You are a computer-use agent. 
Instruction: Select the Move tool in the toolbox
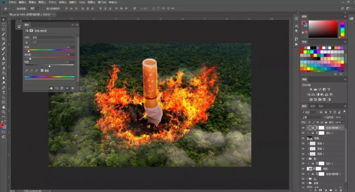[x=4, y=20]
